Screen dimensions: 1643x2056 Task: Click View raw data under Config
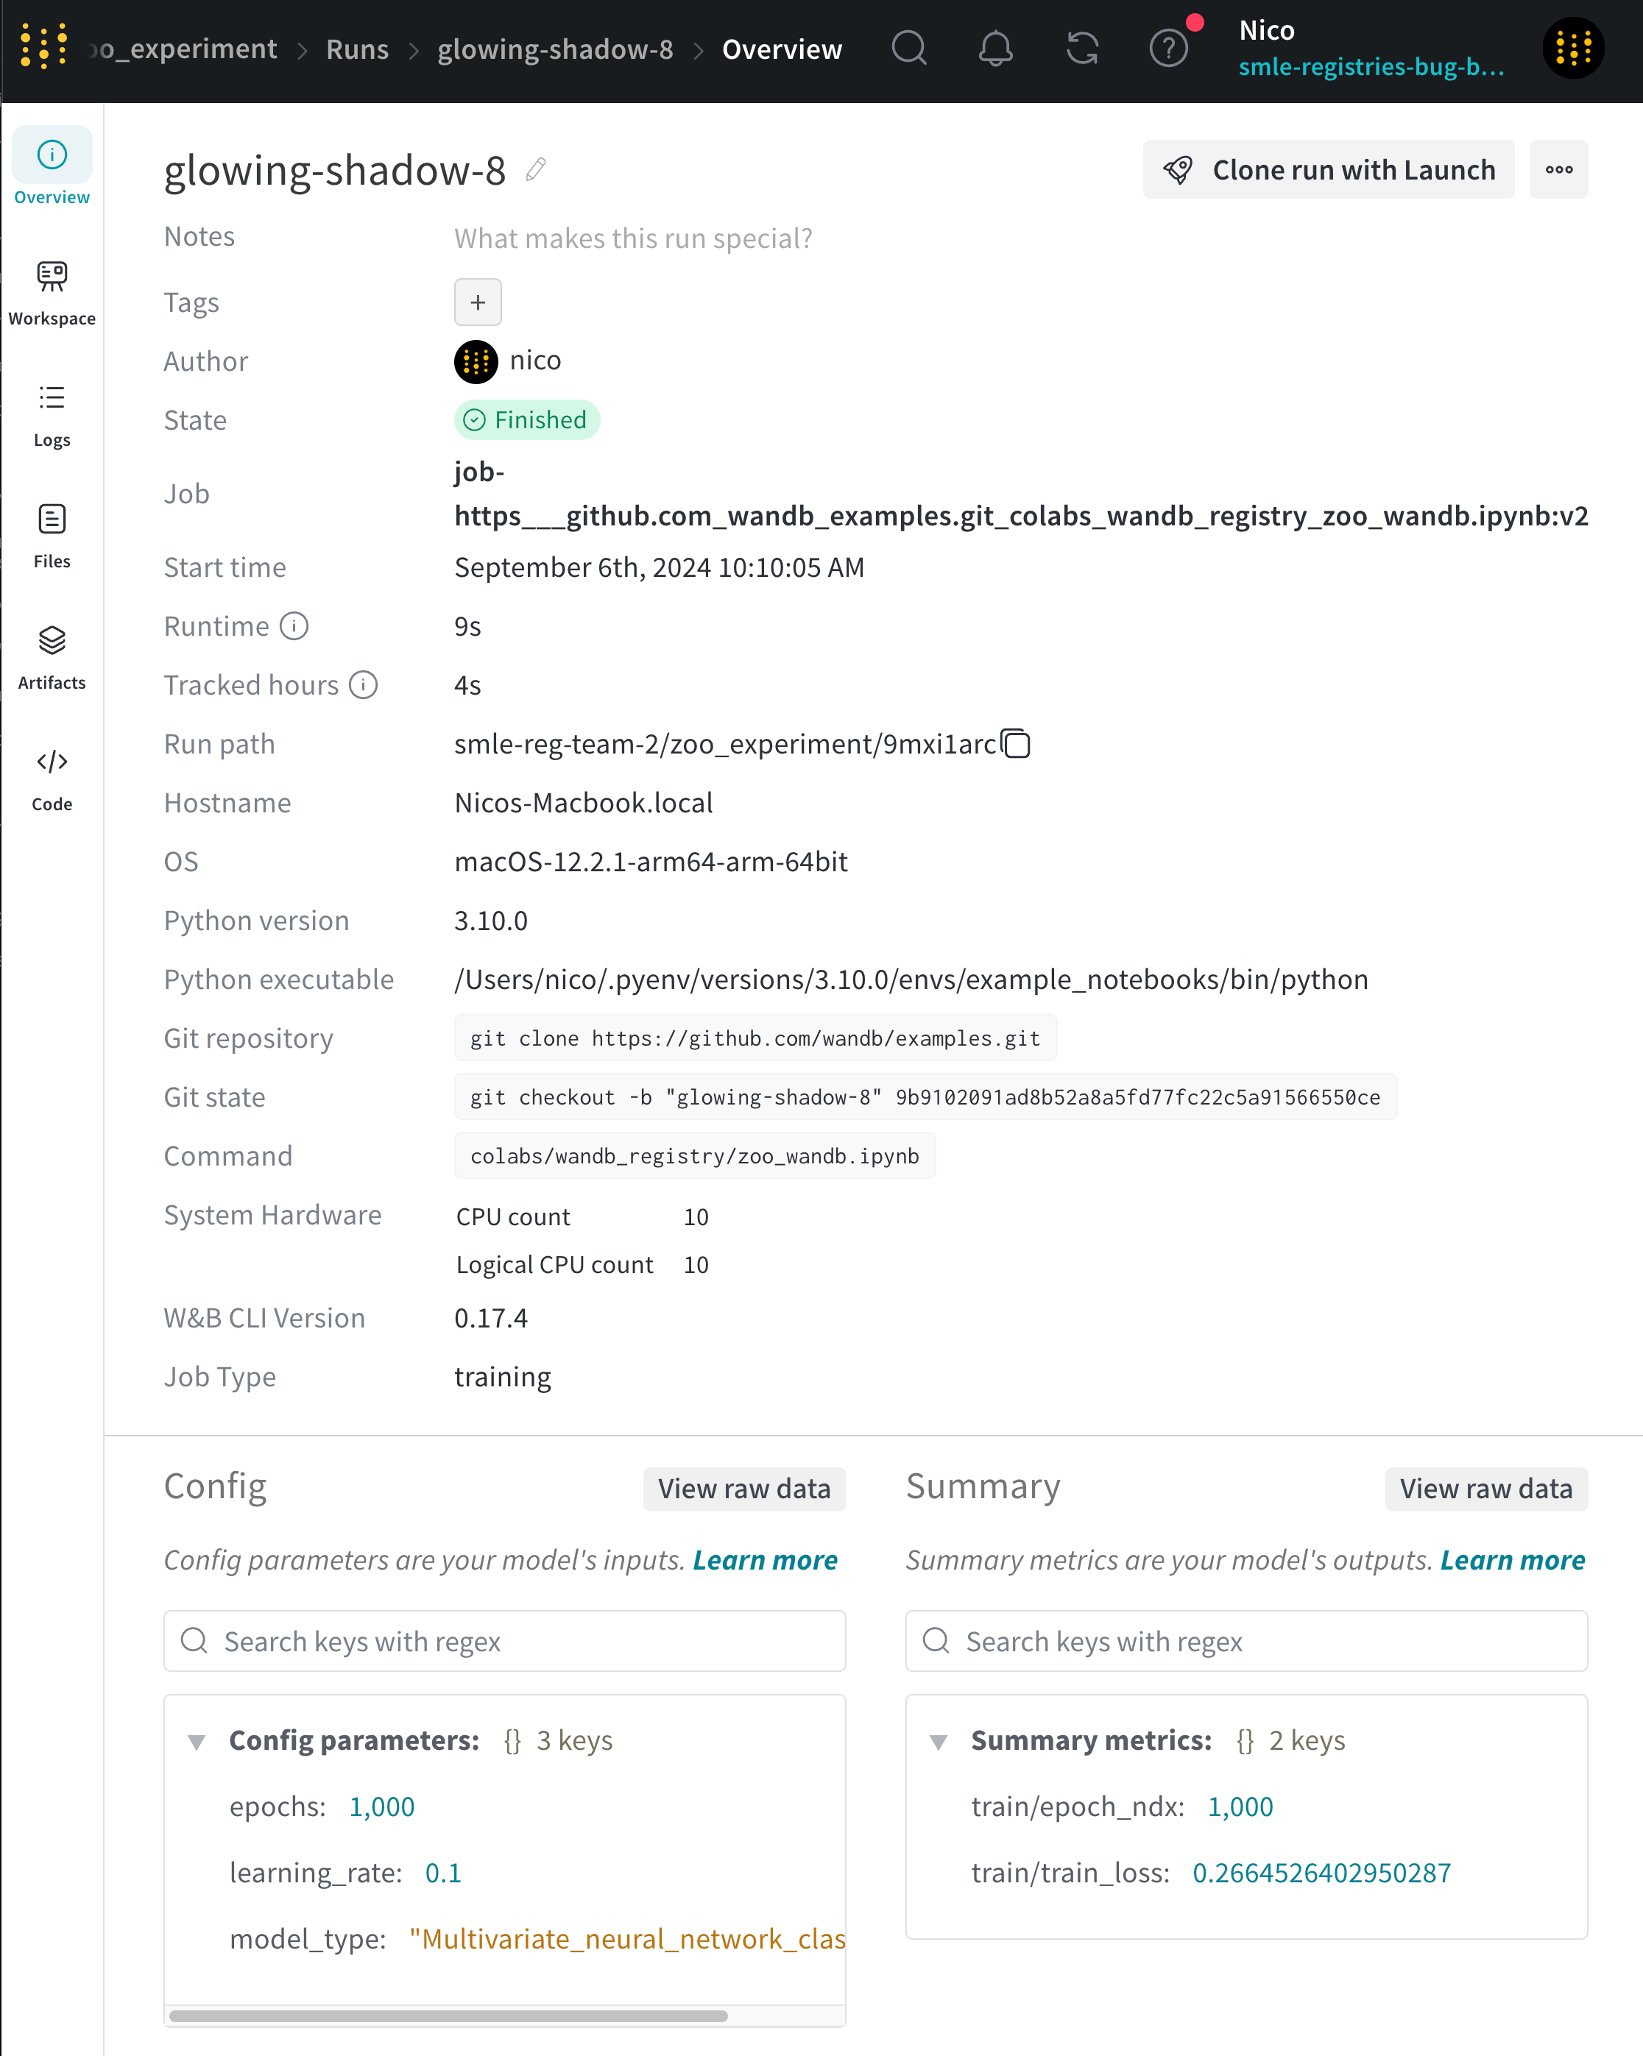point(744,1489)
